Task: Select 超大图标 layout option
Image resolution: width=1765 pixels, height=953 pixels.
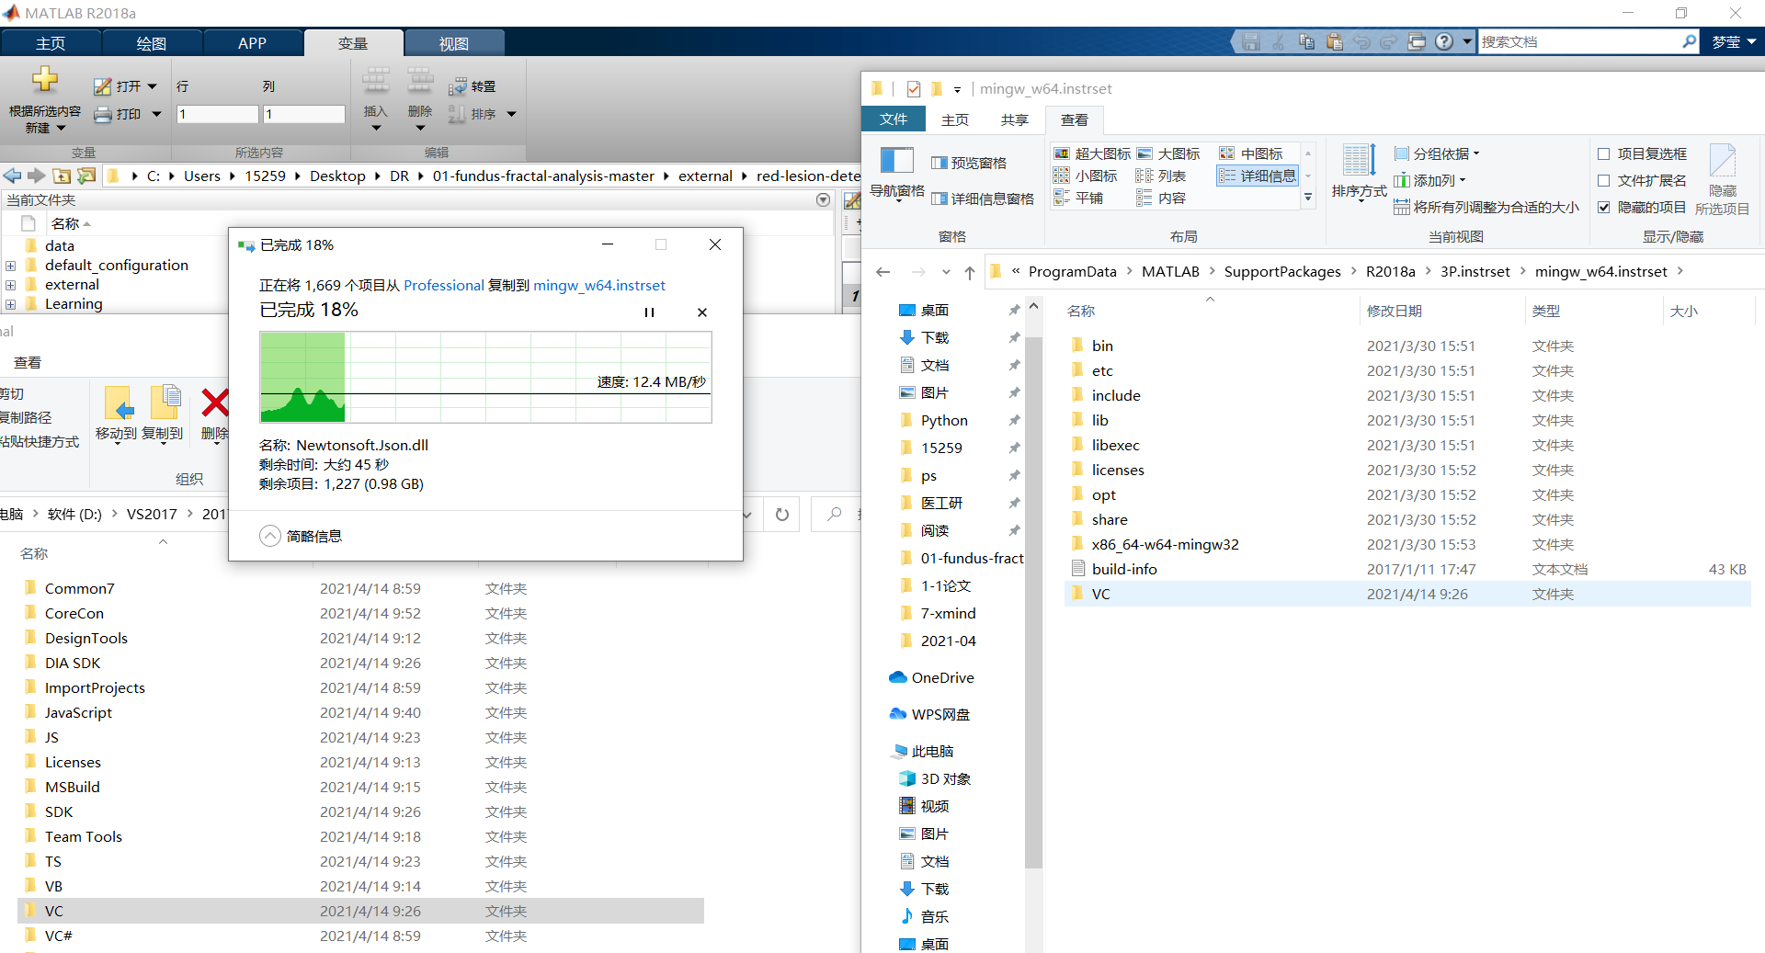Action: tap(1092, 153)
